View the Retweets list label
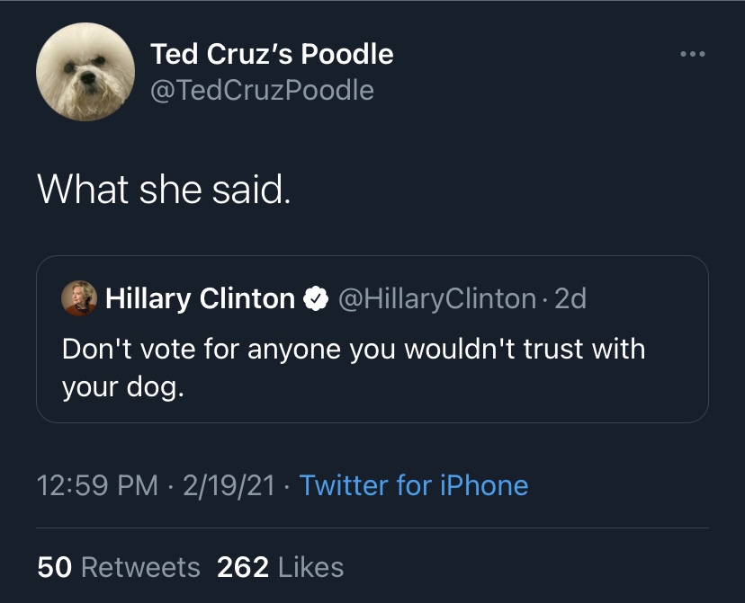Image resolution: width=745 pixels, height=603 pixels. click(x=140, y=567)
